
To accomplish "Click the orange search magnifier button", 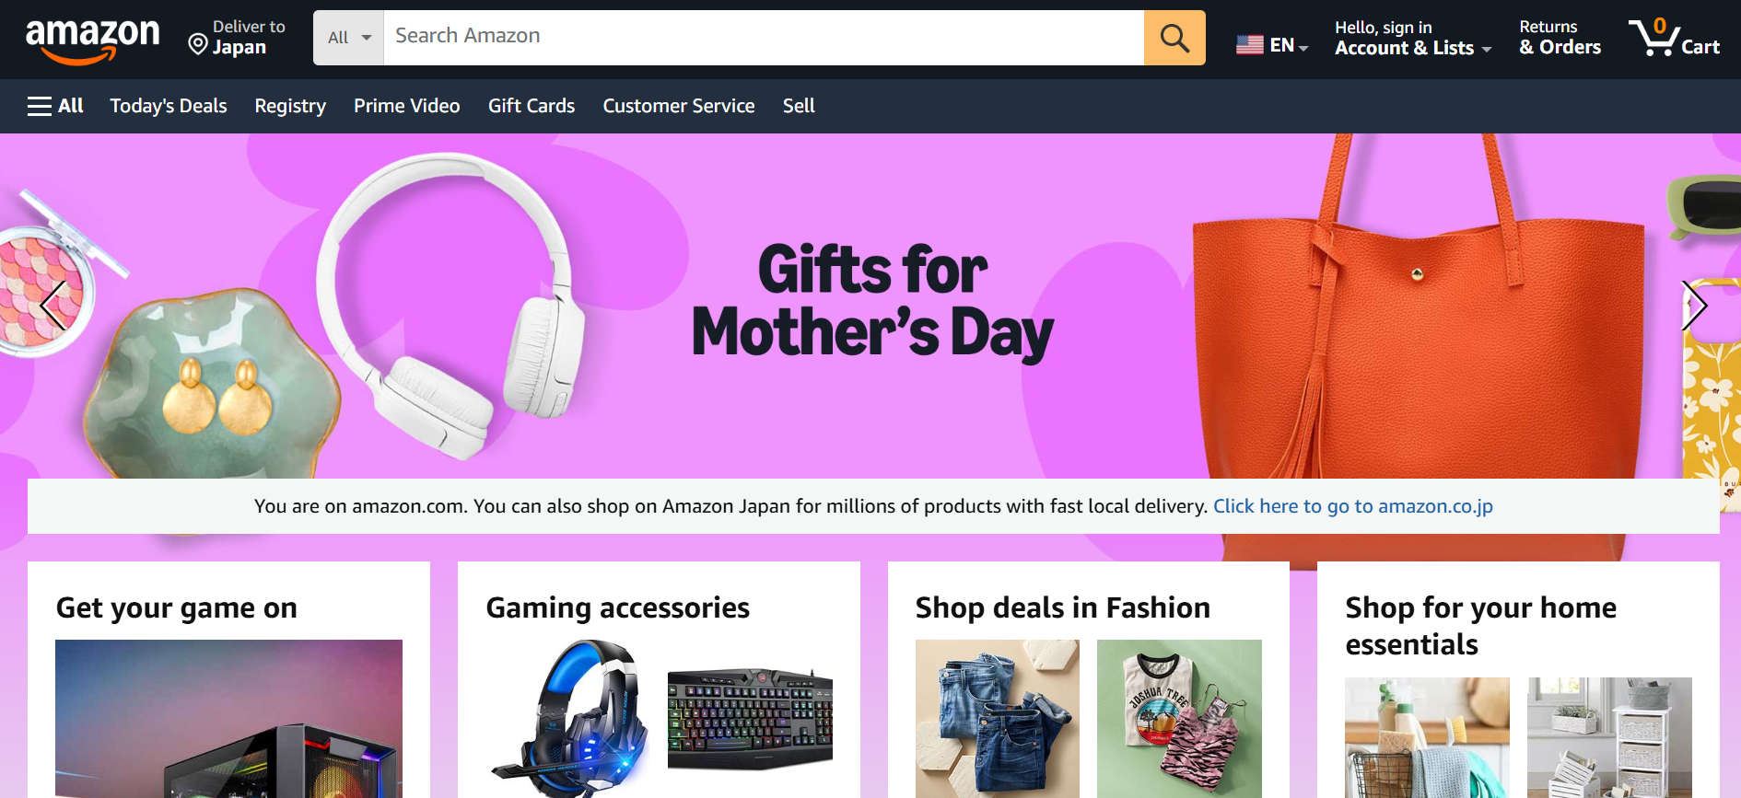I will click(x=1174, y=38).
